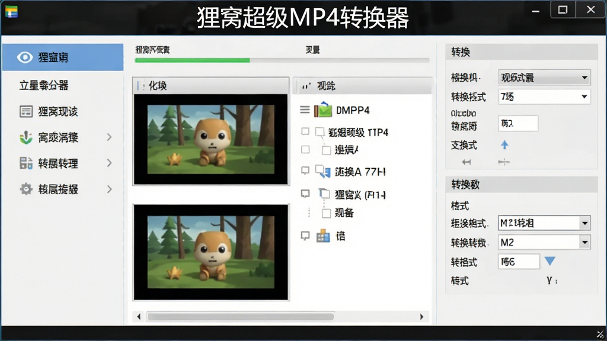Click the horizontal scrollbar thumb

[x=241, y=317]
